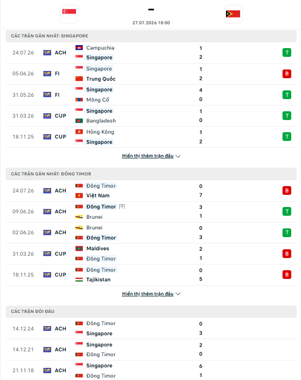This screenshot has height=380, width=301.
Task: Select the Các trận gần nhất: Singapore header
Action: (x=151, y=36)
